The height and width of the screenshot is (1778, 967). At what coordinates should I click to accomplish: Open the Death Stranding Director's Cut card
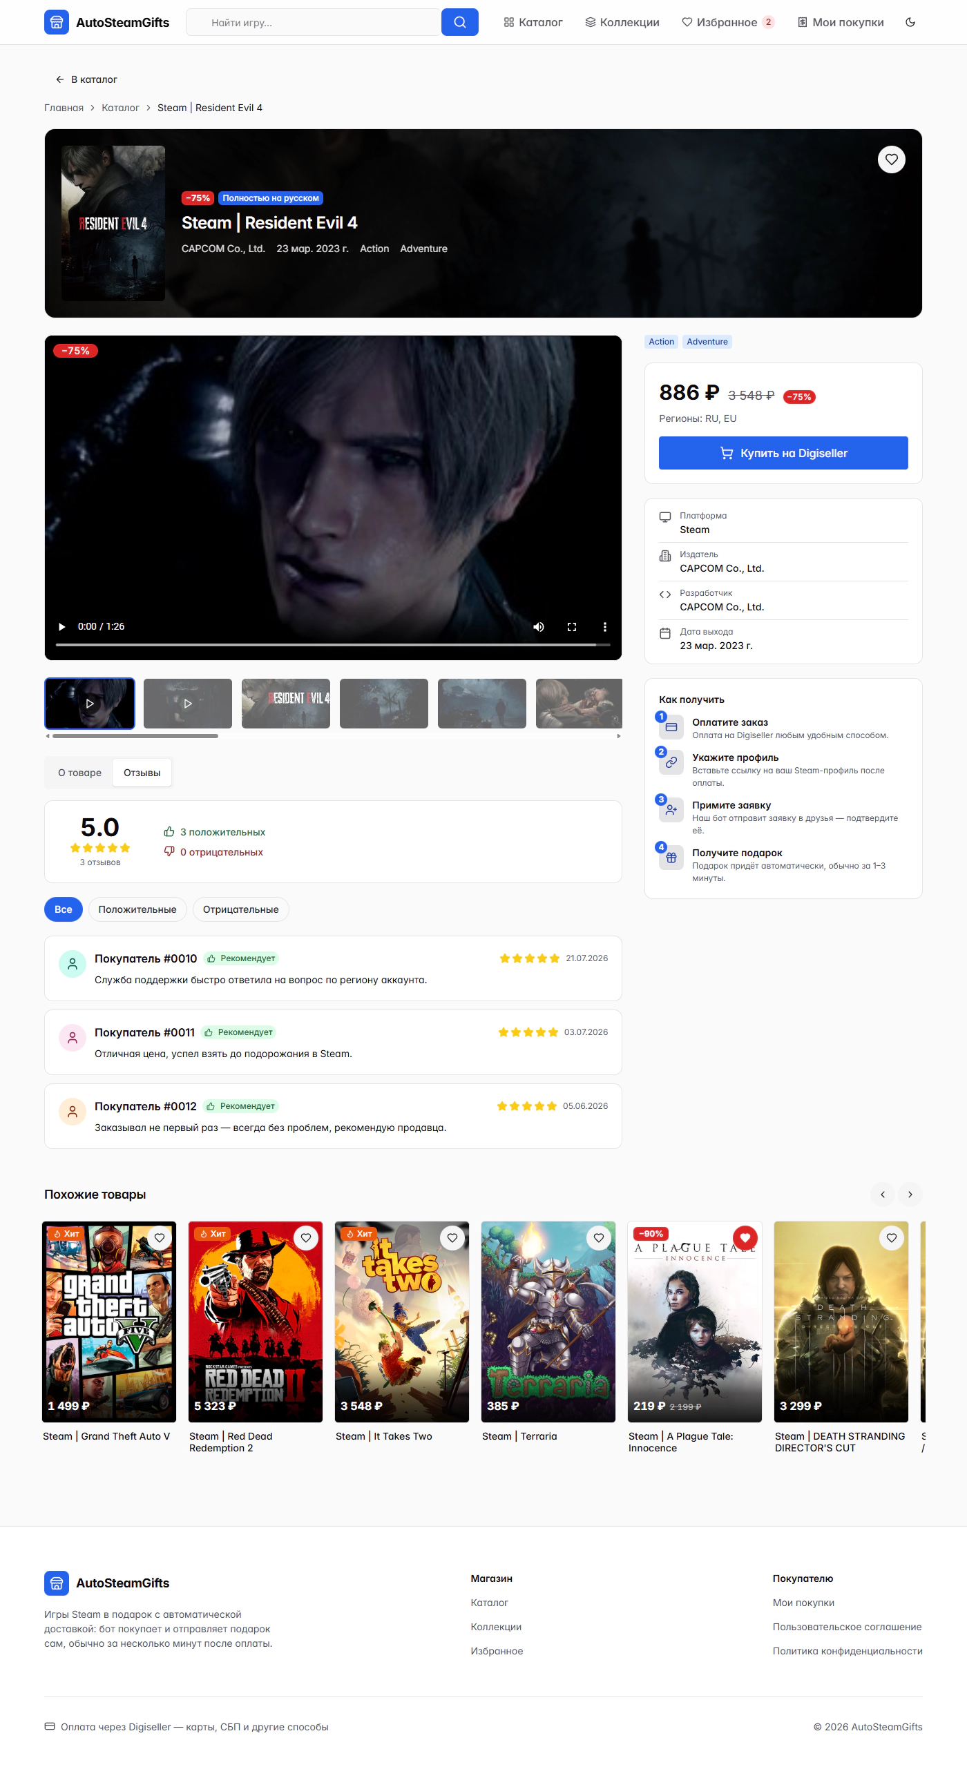(841, 1337)
